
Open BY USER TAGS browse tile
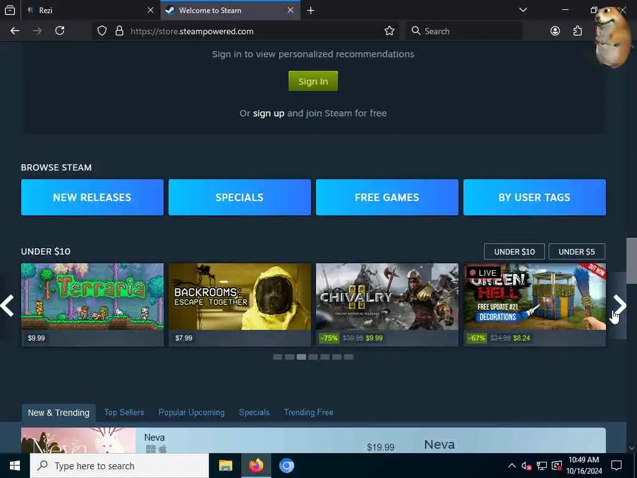click(x=534, y=197)
